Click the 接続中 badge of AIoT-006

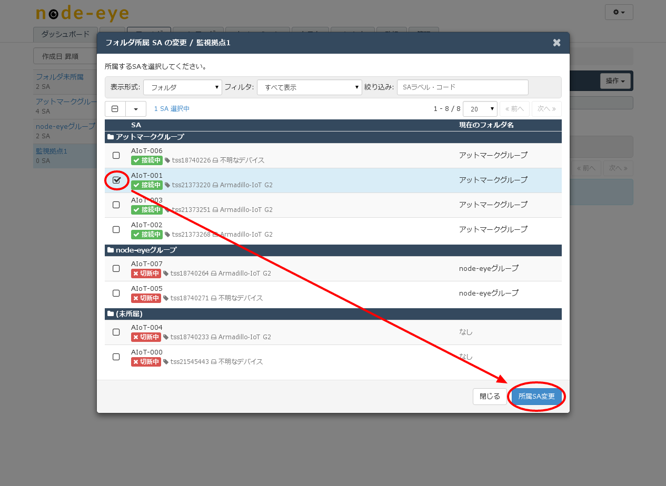(147, 160)
